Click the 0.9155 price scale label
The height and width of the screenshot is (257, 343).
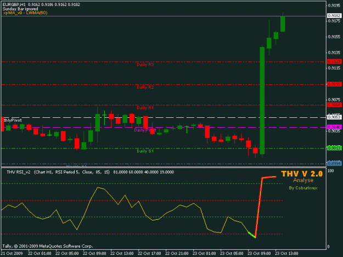point(334,37)
